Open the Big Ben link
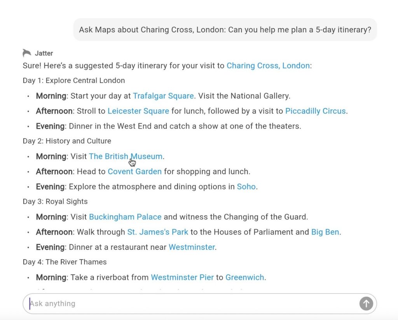The height and width of the screenshot is (320, 398). pos(325,232)
